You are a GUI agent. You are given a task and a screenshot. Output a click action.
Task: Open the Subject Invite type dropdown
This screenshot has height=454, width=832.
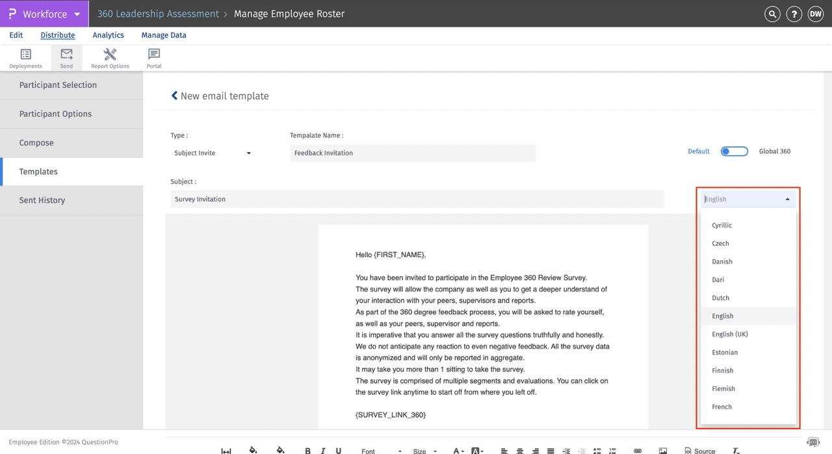pyautogui.click(x=211, y=152)
